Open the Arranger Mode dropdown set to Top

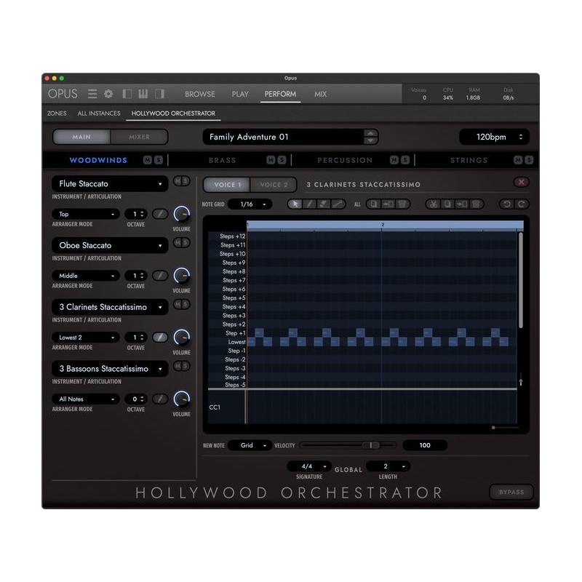(x=84, y=215)
